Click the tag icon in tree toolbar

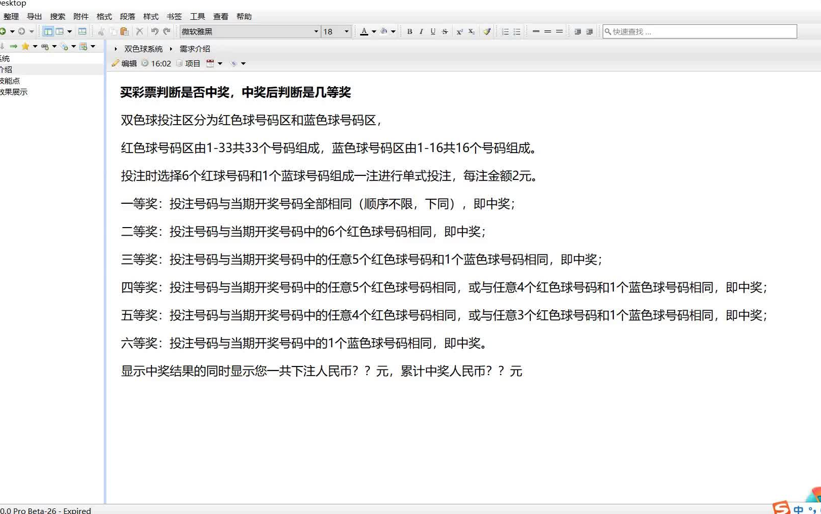click(64, 47)
